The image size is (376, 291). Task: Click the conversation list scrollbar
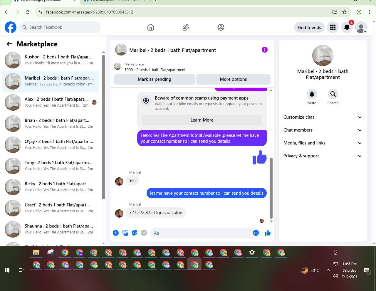click(103, 127)
